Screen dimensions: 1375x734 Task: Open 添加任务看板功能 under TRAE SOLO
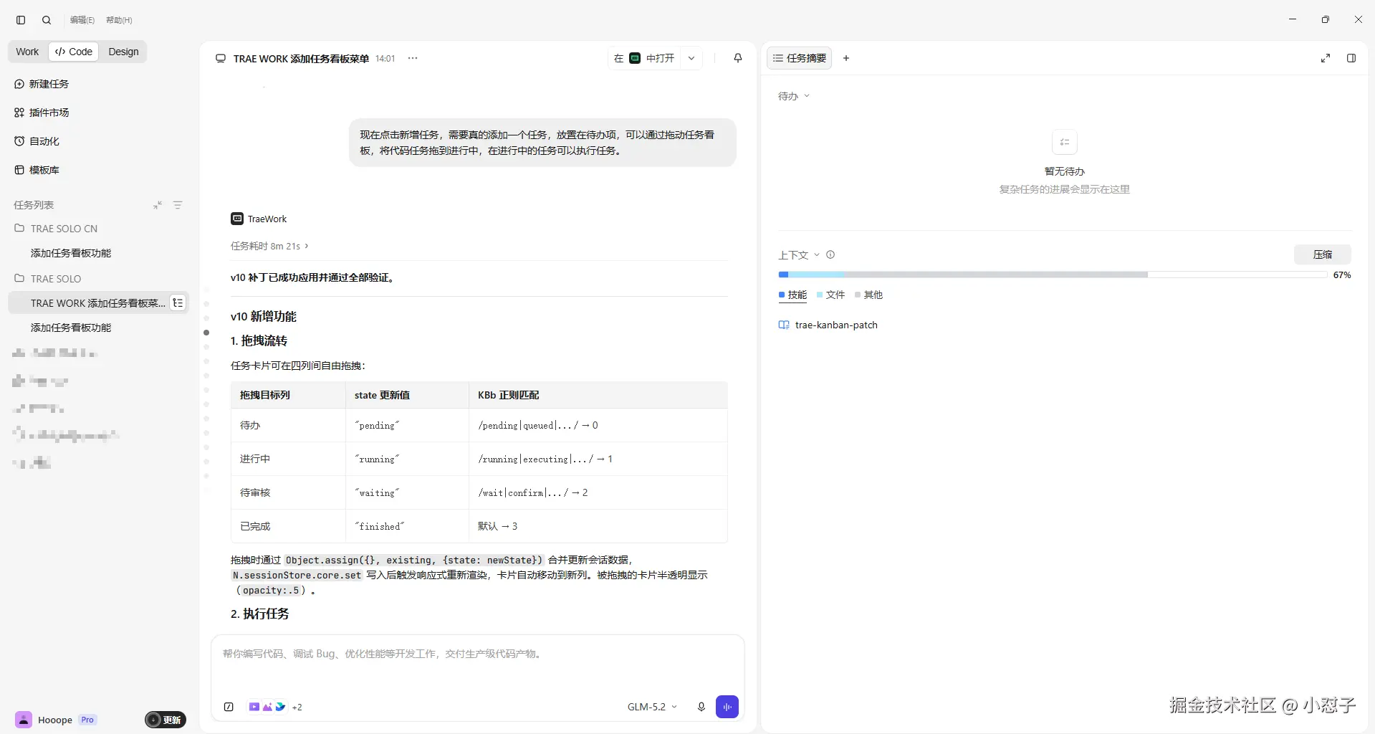[x=71, y=328]
